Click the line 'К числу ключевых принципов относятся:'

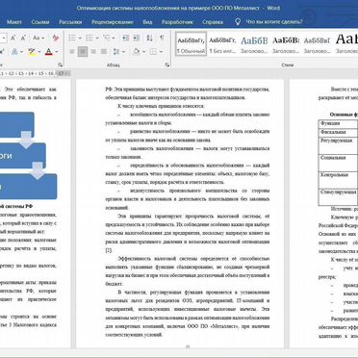coord(162,106)
